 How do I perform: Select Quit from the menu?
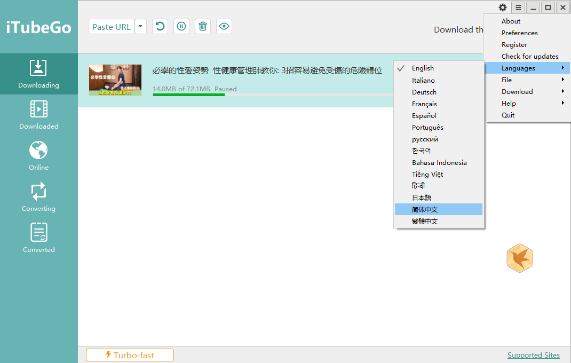tap(527, 115)
